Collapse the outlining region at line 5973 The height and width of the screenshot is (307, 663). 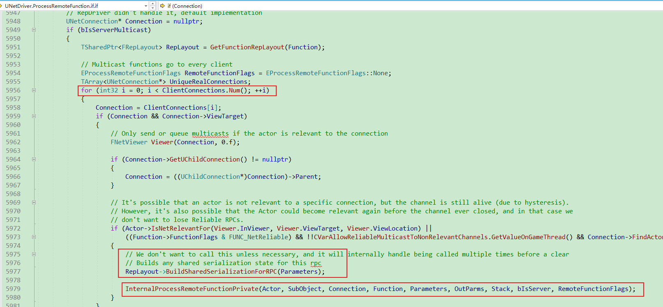(x=34, y=237)
